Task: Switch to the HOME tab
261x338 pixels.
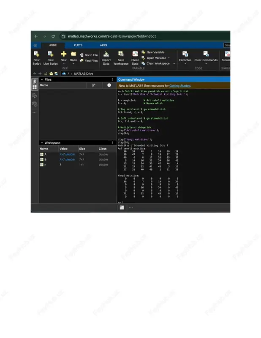Action: click(53, 45)
